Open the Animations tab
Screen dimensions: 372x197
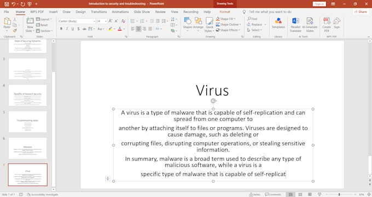[120, 11]
